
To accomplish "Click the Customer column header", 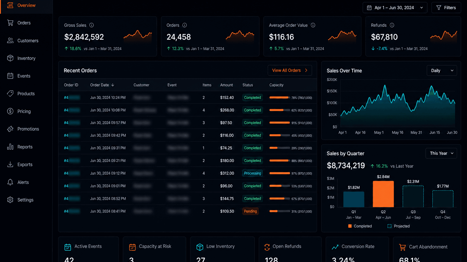I will 141,85.
